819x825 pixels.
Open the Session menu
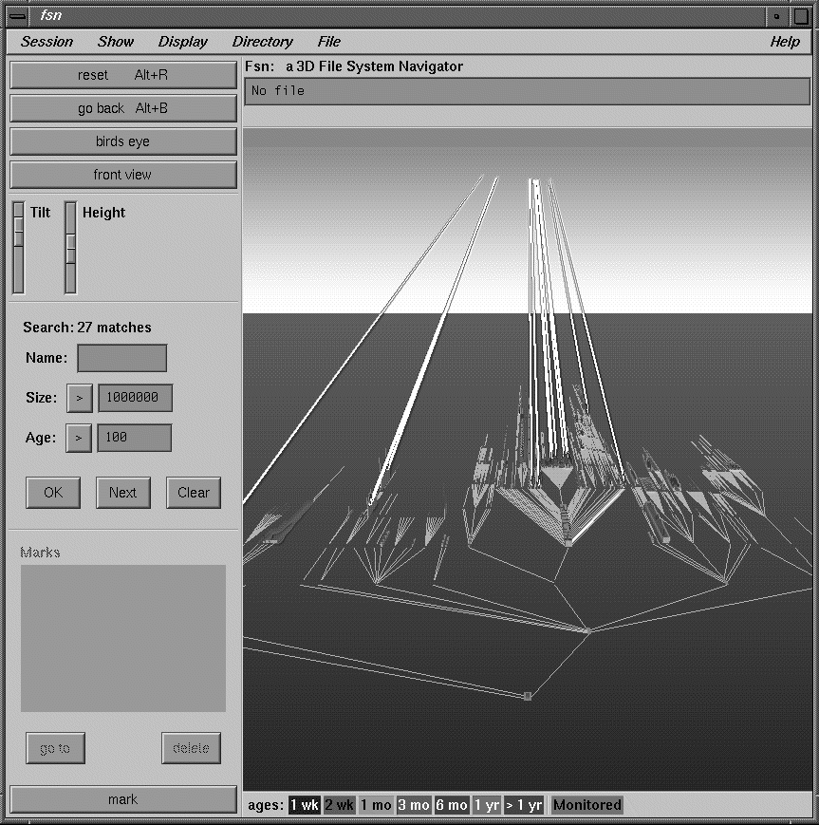pyautogui.click(x=47, y=42)
